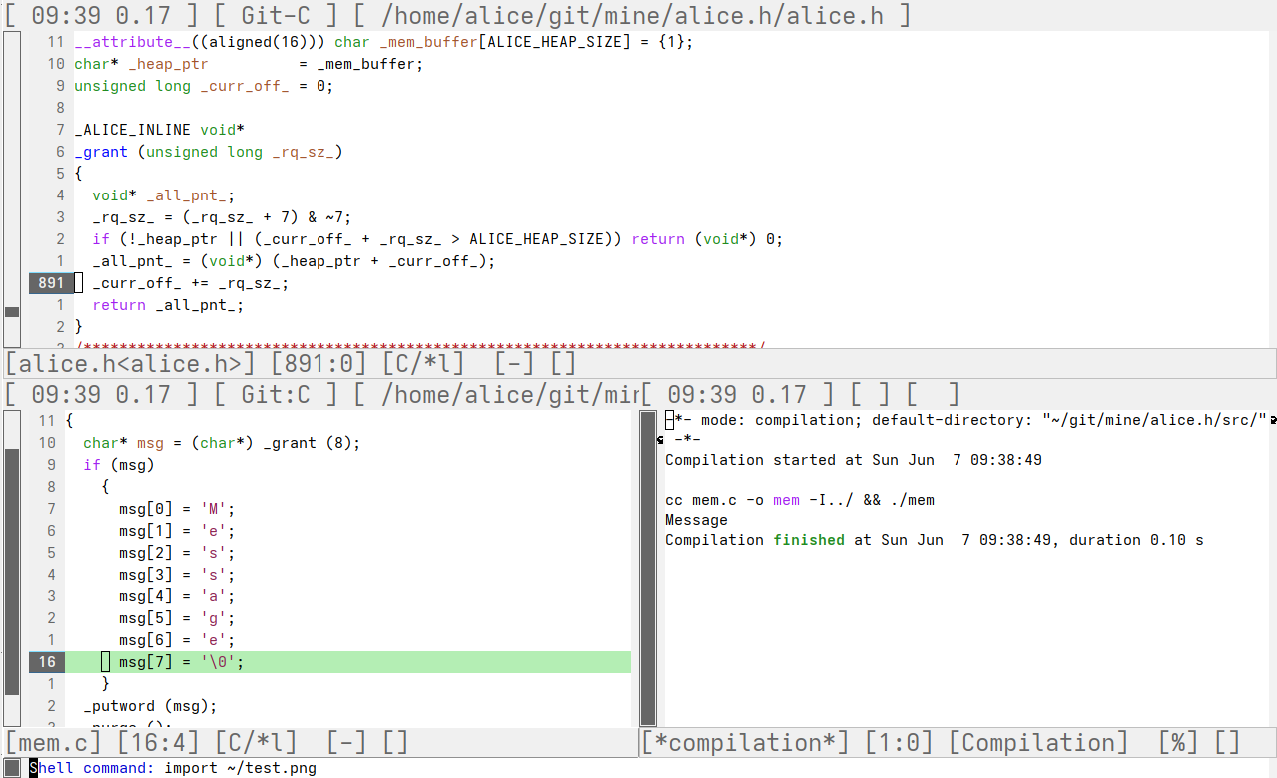
Task: Click the scrollbar thumb of the mem.c window
Action: point(11,572)
